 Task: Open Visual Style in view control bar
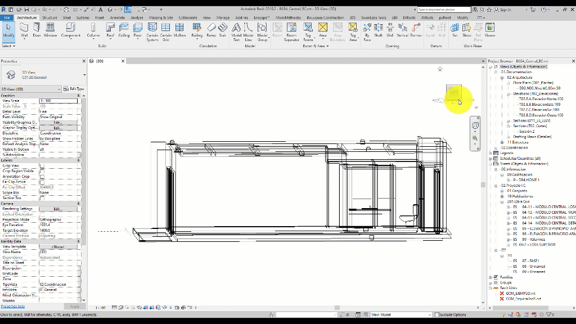pos(120,308)
